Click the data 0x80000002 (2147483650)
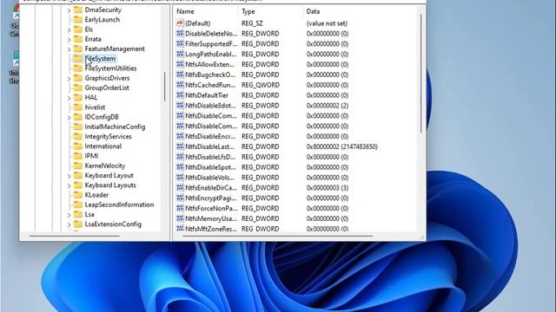The image size is (556, 312). pyautogui.click(x=341, y=146)
